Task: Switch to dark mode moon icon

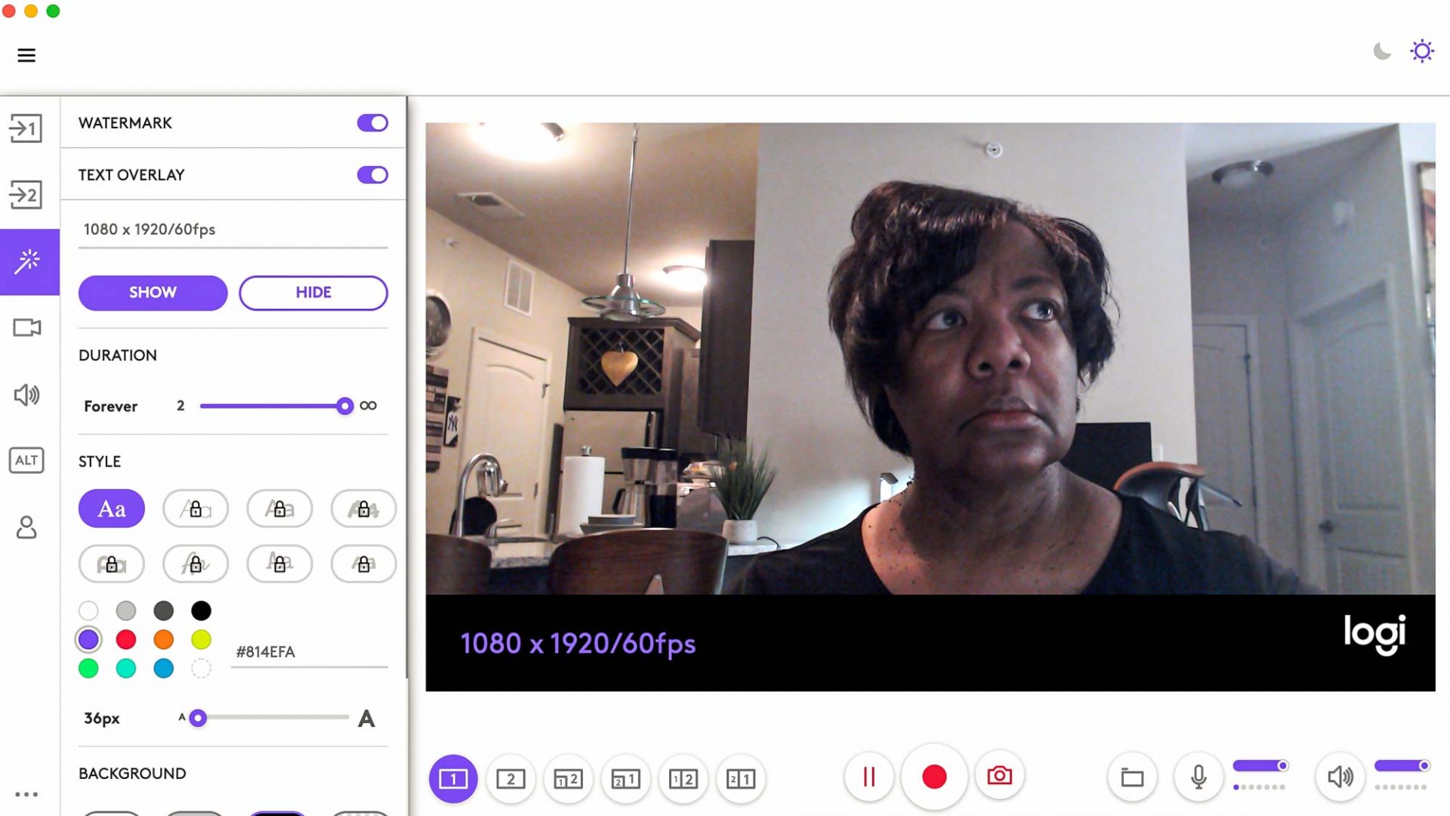Action: 1382,51
